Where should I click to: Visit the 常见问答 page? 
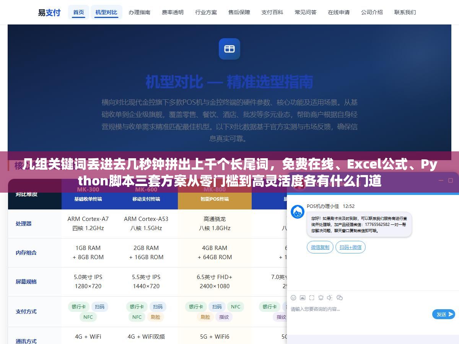click(x=306, y=12)
